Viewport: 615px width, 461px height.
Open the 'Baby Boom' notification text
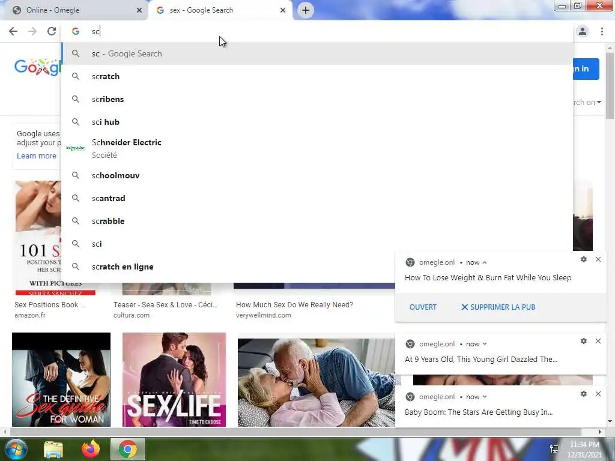coord(479,412)
